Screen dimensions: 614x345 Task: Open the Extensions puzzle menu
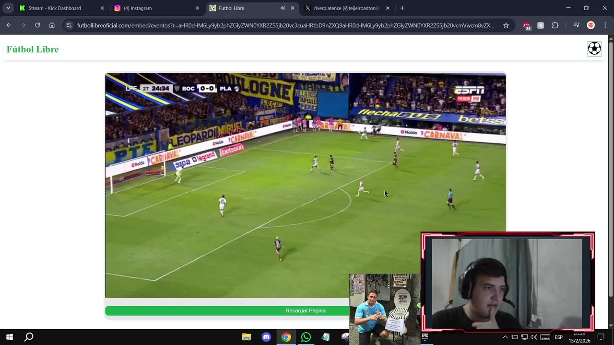point(555,25)
